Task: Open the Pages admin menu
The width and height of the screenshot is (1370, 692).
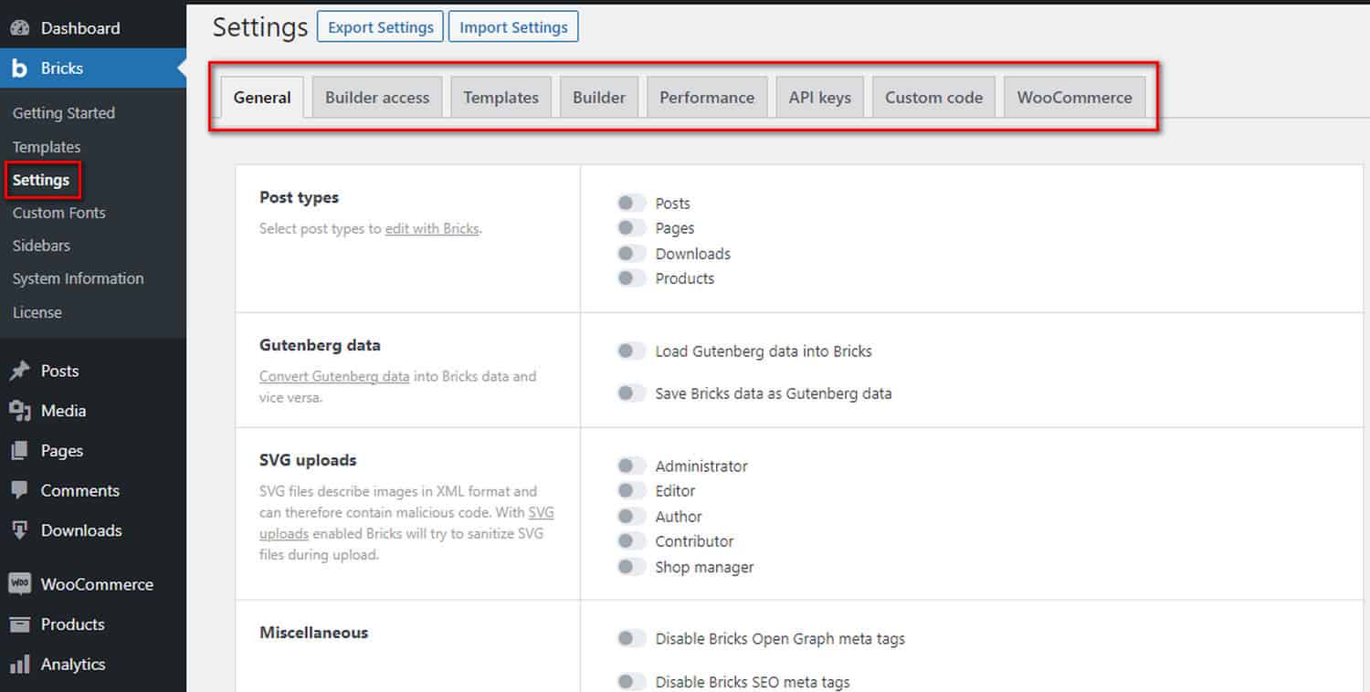Action: coord(93,451)
